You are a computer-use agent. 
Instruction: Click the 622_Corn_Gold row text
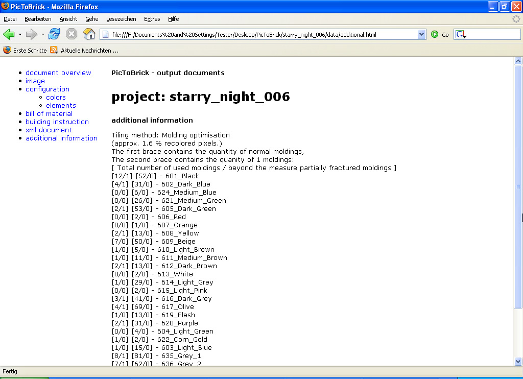159,340
